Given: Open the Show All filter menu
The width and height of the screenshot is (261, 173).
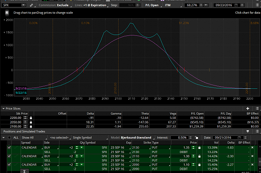Looking at the screenshot, I should [34, 138].
